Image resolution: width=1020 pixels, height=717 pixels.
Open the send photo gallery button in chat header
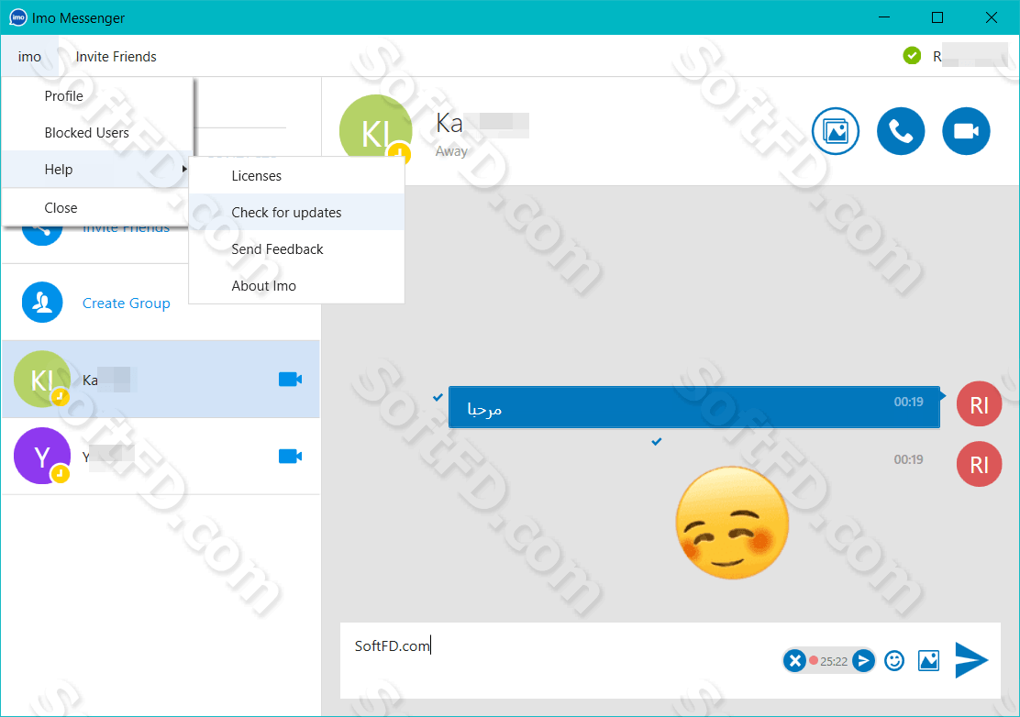[x=836, y=131]
